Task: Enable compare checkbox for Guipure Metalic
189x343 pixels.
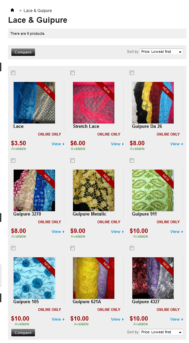Action: pos(73,161)
